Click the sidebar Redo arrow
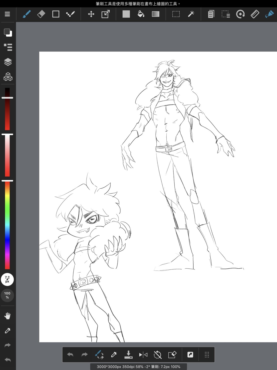Viewport: 277px width, 370px height. 7,345
